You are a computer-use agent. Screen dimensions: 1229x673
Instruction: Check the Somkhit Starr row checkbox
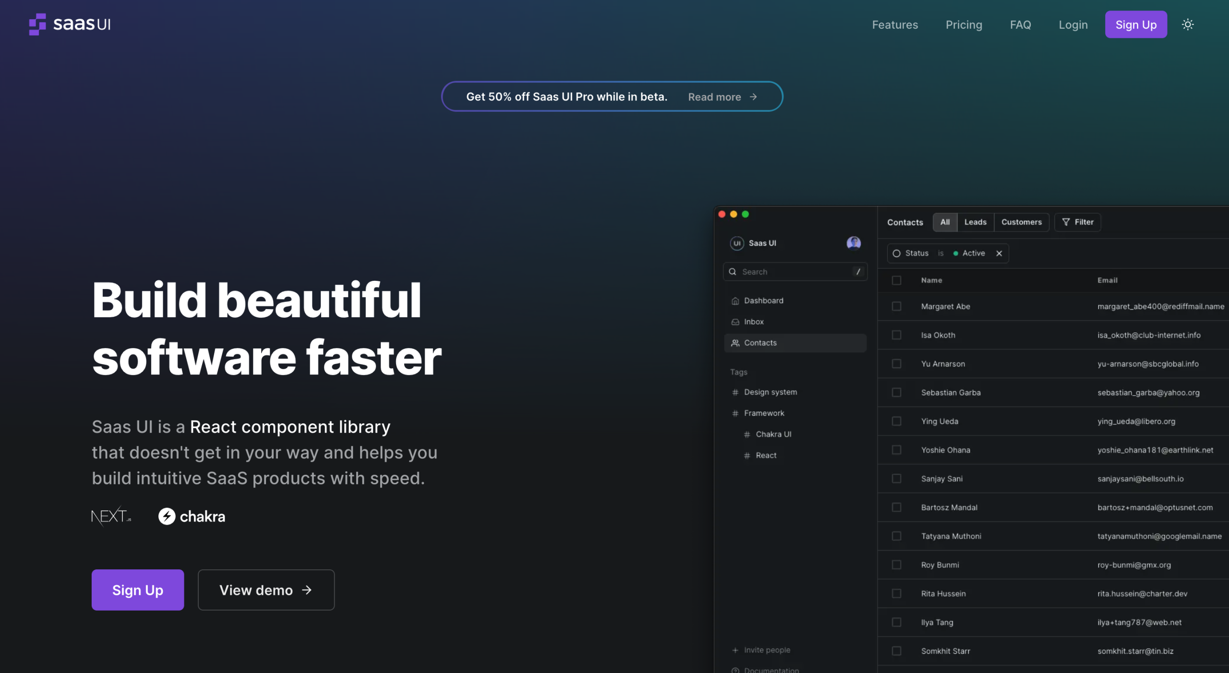[896, 651]
